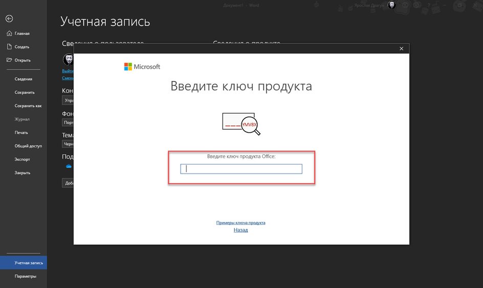The image size is (483, 288).
Task: Close the product key dialog with X
Action: 401,49
